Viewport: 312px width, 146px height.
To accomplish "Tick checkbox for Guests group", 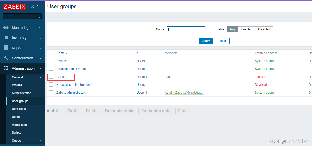I will tap(51, 77).
